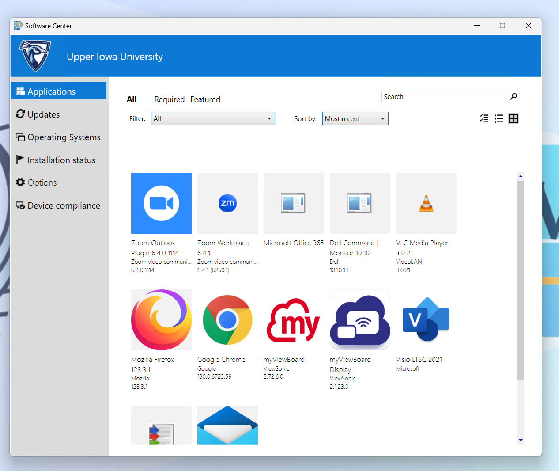Viewport: 559px width, 471px height.
Task: Click the Device compliance shield icon
Action: tap(20, 205)
